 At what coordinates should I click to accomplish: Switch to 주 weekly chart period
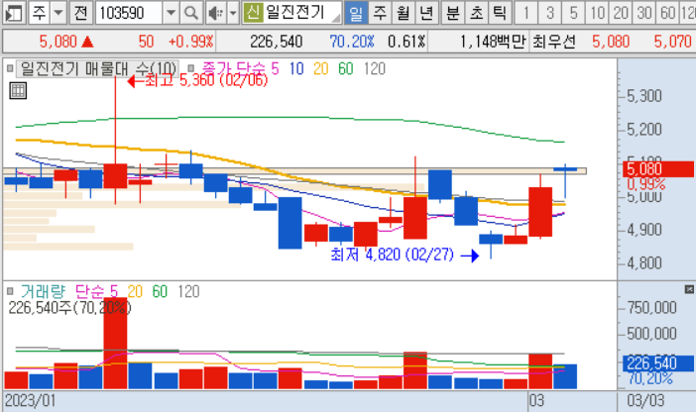click(x=380, y=13)
